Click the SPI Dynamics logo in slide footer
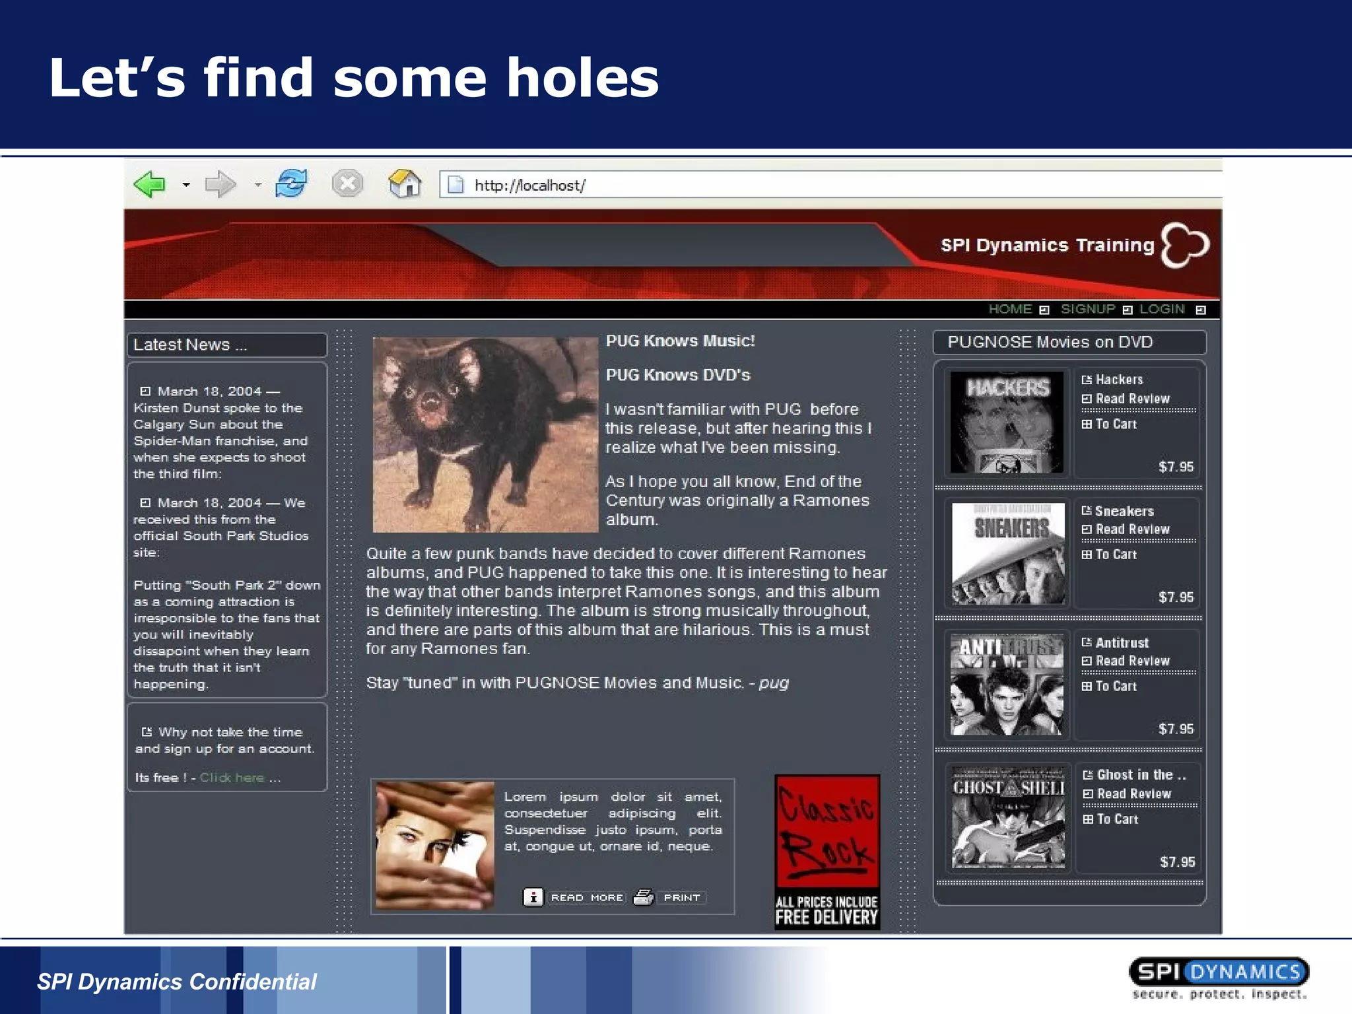Viewport: 1352px width, 1014px height. click(1219, 978)
